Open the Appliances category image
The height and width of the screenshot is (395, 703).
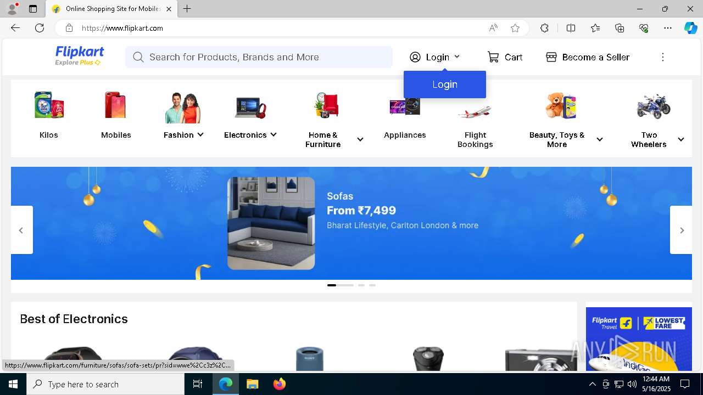pos(405,106)
